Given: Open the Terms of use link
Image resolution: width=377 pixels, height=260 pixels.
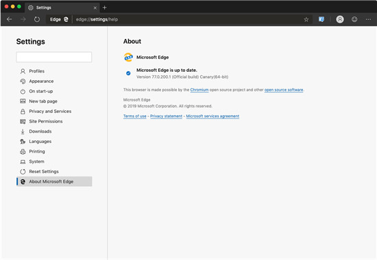Looking at the screenshot, I should point(134,116).
